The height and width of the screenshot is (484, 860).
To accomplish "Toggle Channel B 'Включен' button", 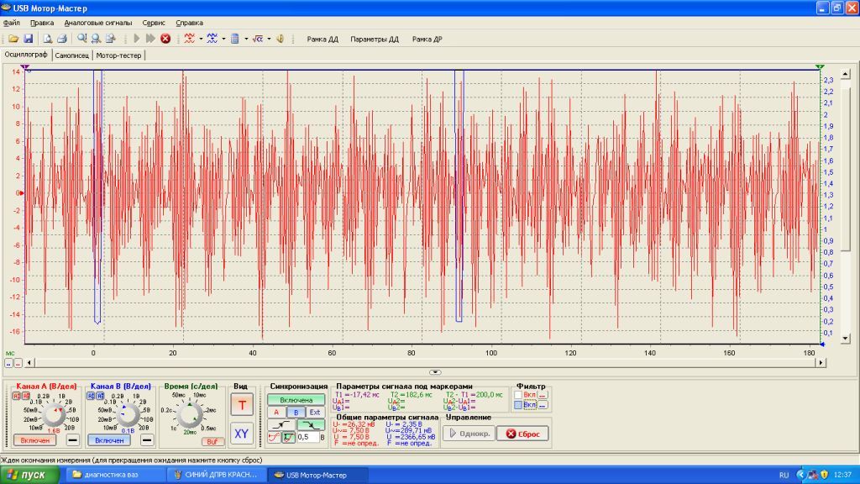I will coord(109,440).
